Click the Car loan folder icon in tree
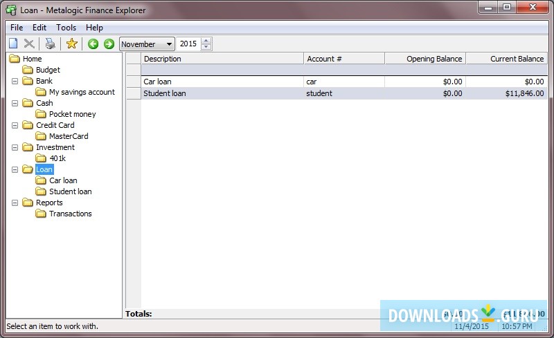The width and height of the screenshot is (554, 338). click(41, 180)
